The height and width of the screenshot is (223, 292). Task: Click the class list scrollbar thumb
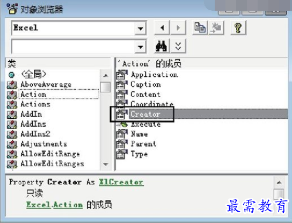[105, 87]
